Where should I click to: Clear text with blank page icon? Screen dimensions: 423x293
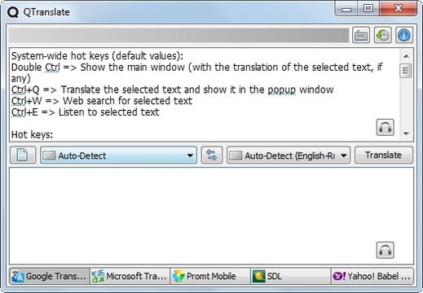[23, 155]
